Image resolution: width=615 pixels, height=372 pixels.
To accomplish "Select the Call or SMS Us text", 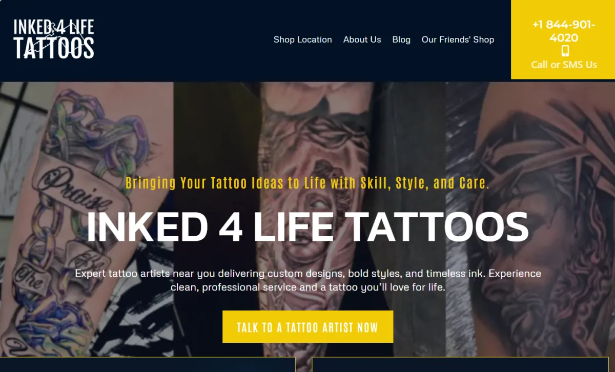I will [x=564, y=65].
